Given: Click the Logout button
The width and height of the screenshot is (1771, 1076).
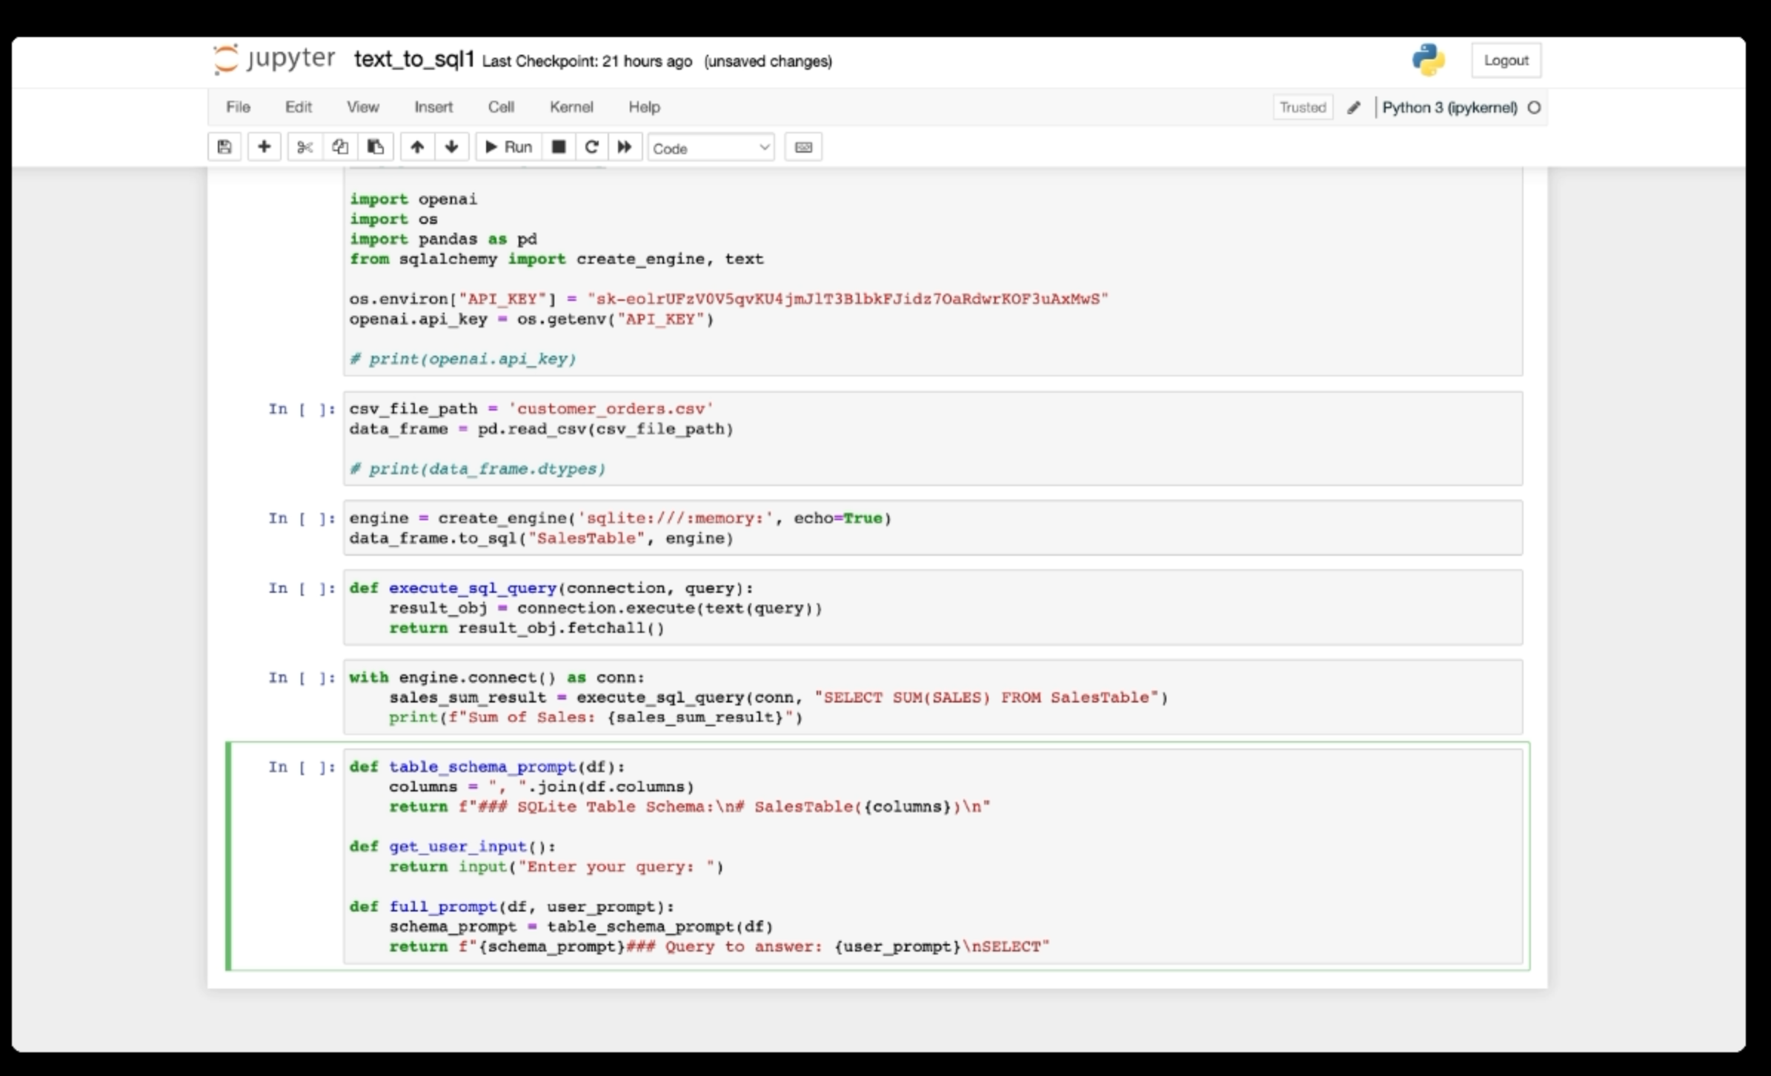Looking at the screenshot, I should click(x=1506, y=61).
